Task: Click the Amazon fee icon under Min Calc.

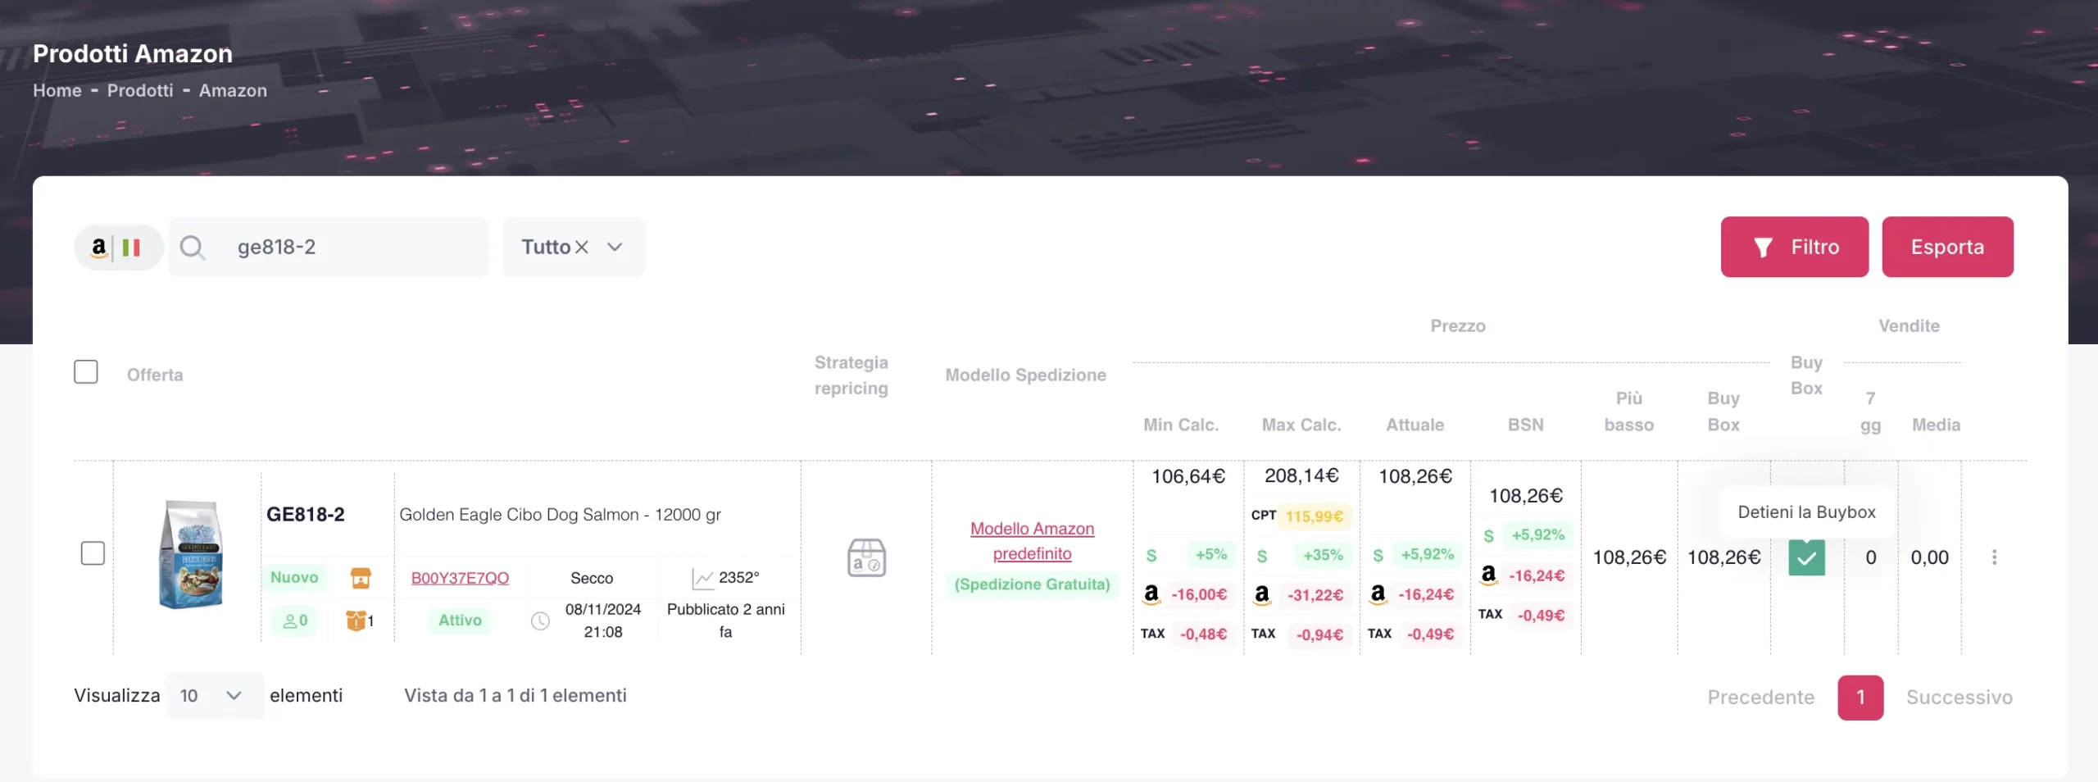Action: (1151, 593)
